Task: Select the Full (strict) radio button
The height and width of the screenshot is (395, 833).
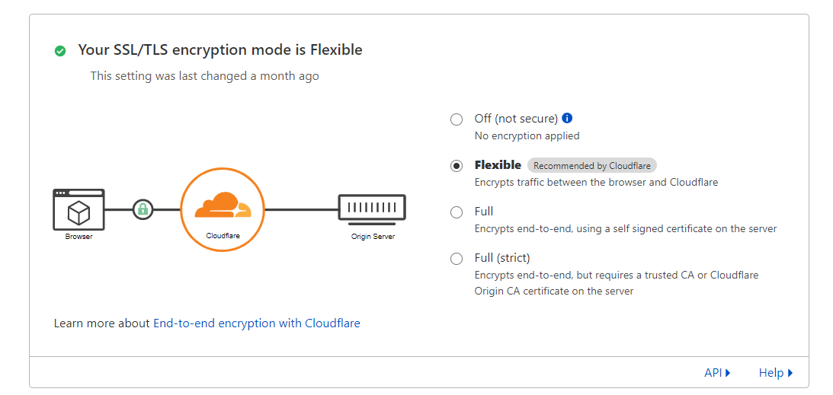Action: [x=457, y=260]
